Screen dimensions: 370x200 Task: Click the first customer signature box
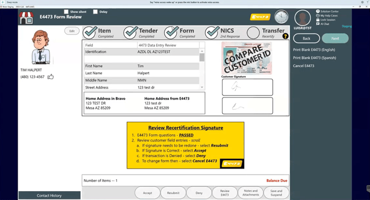pos(247,87)
